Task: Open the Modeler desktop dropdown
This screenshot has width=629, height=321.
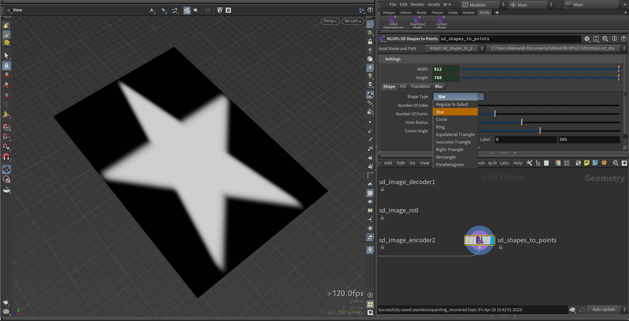Action: tap(484, 5)
